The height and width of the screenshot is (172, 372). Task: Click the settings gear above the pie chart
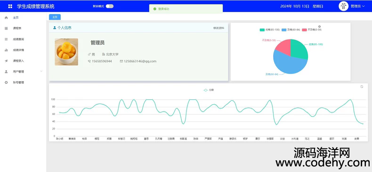pos(320,26)
